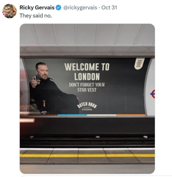This screenshot has width=172, height=177.
Task: Click the white segment of the poster's bottom stripe
Action: click(102, 115)
